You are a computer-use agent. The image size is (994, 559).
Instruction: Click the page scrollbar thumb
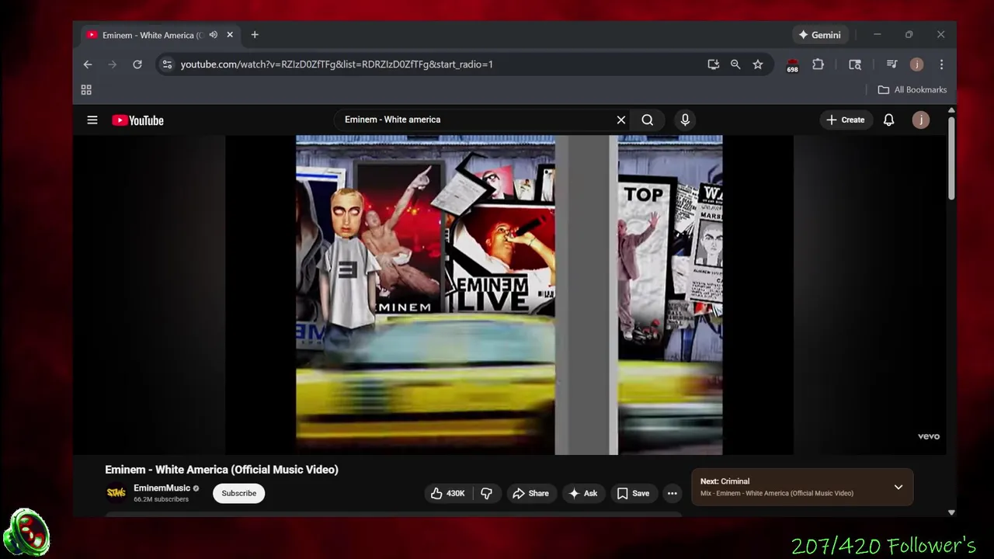tap(951, 159)
